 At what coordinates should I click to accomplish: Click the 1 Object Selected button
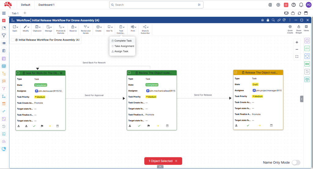pyautogui.click(x=163, y=161)
